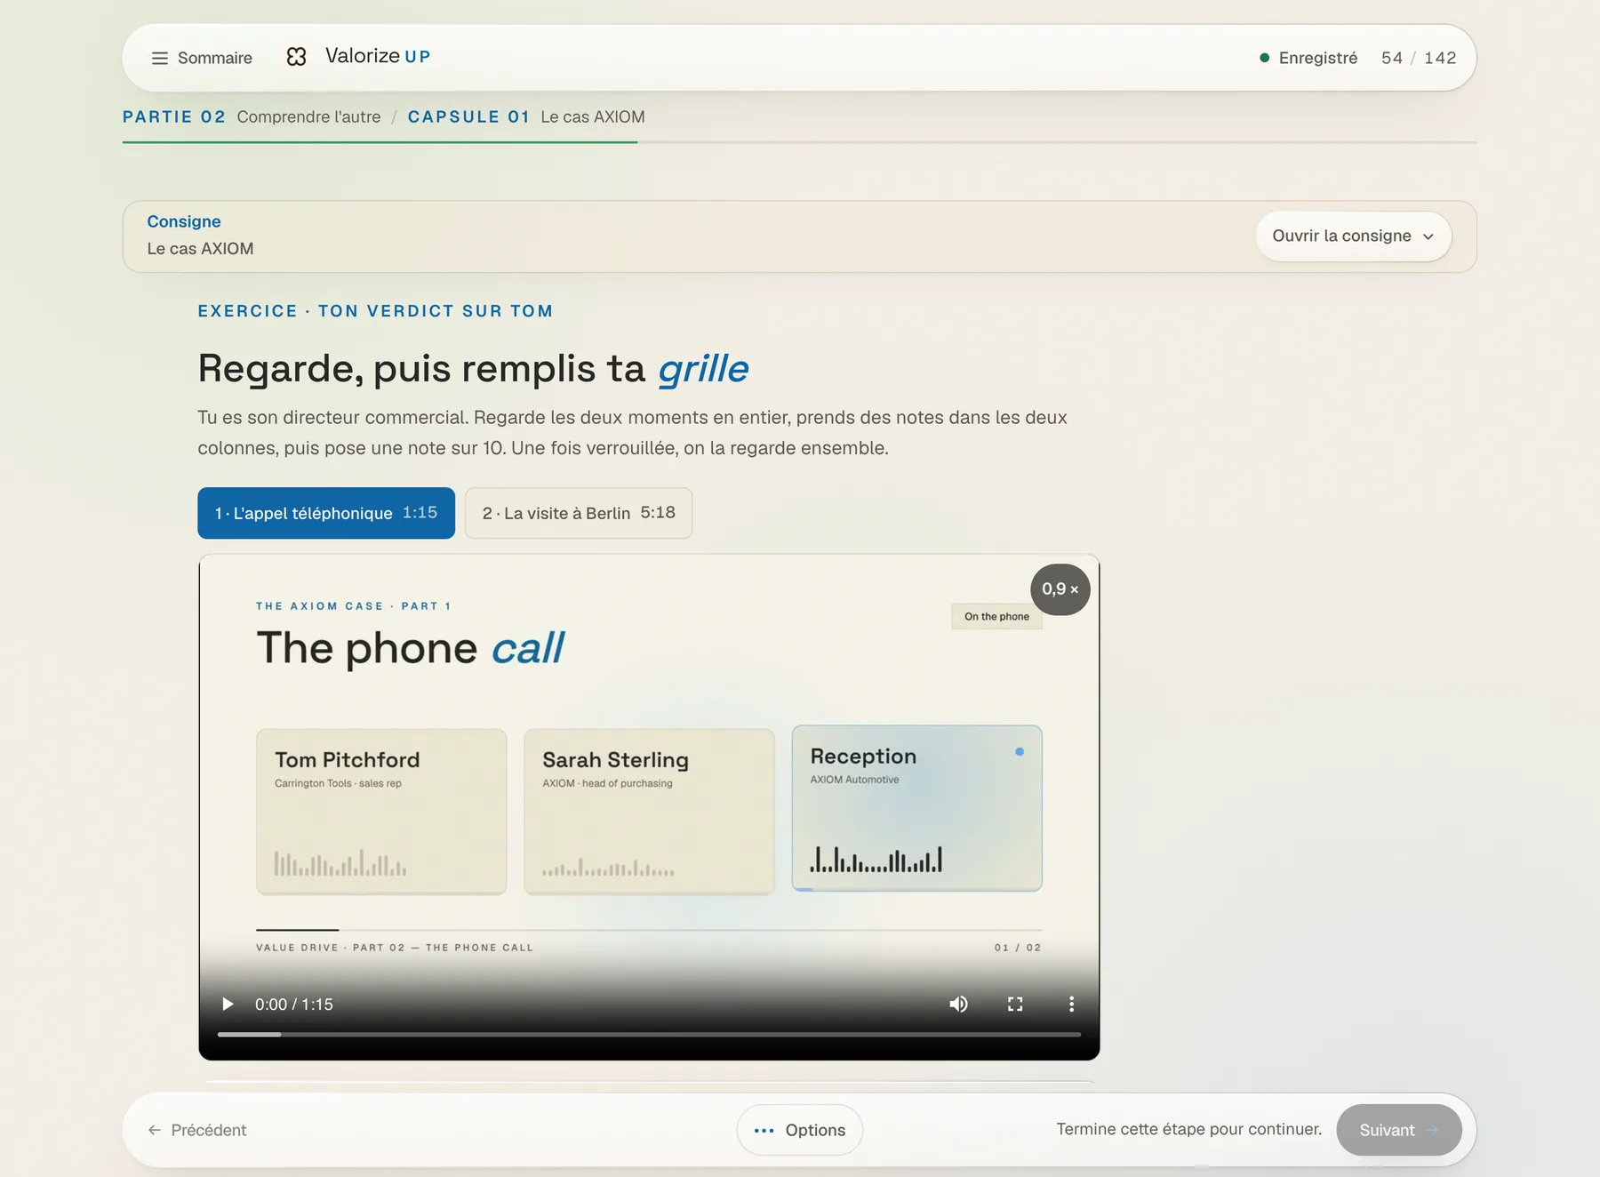
Task: Click the Sarah Sterling card
Action: pyautogui.click(x=649, y=812)
